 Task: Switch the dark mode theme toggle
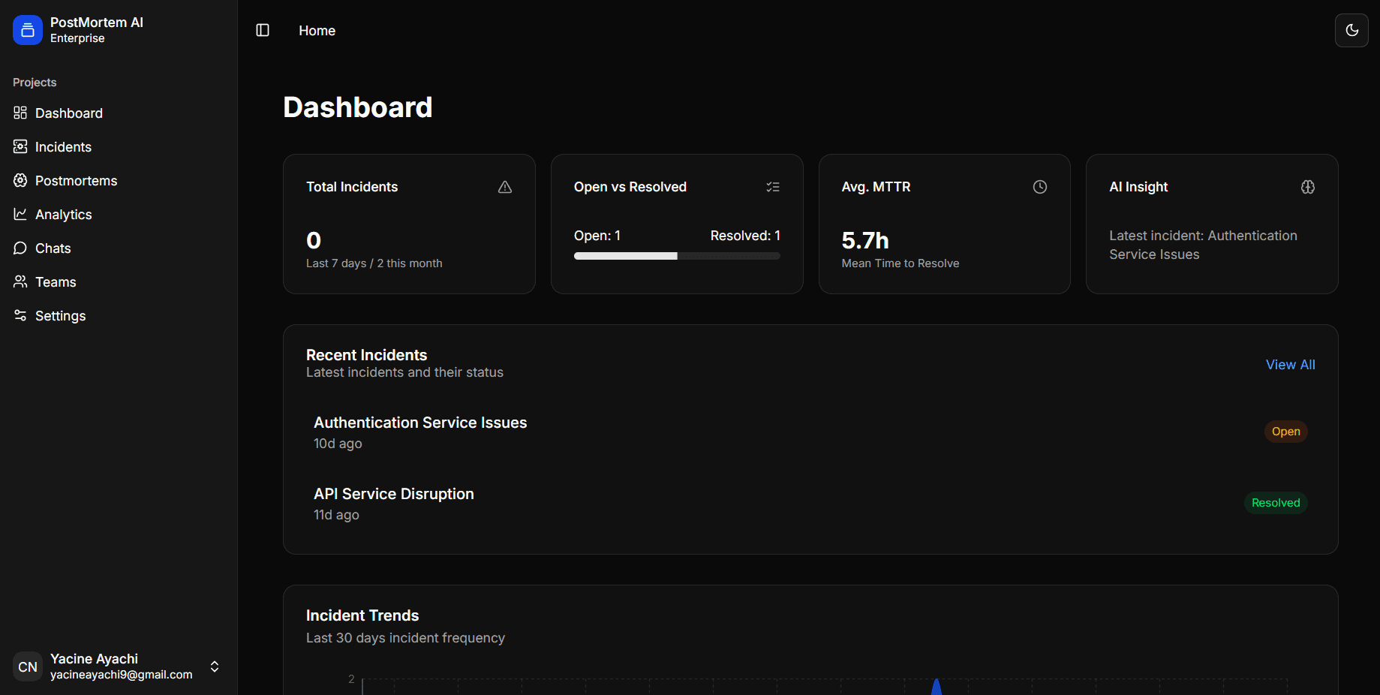click(x=1351, y=30)
